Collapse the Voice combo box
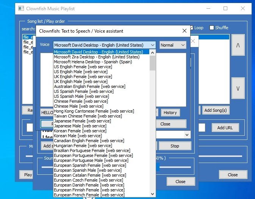The width and height of the screenshot is (255, 199). (153, 45)
